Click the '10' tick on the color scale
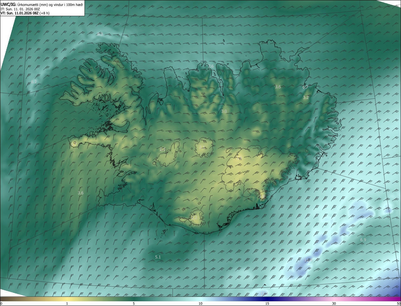Viewport: 401px width, 306px height. [x=200, y=304]
